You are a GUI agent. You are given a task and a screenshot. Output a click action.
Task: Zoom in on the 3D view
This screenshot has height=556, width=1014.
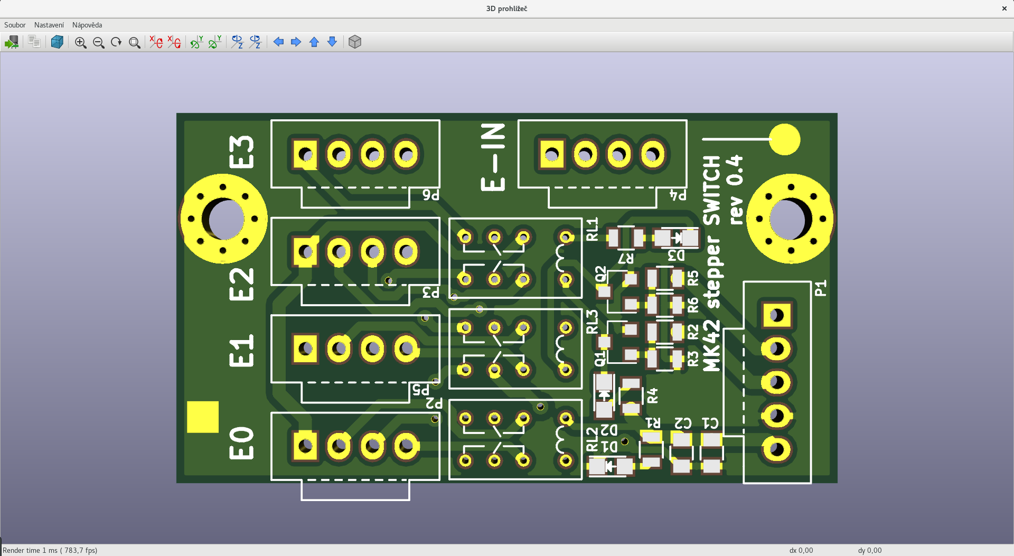(x=81, y=42)
